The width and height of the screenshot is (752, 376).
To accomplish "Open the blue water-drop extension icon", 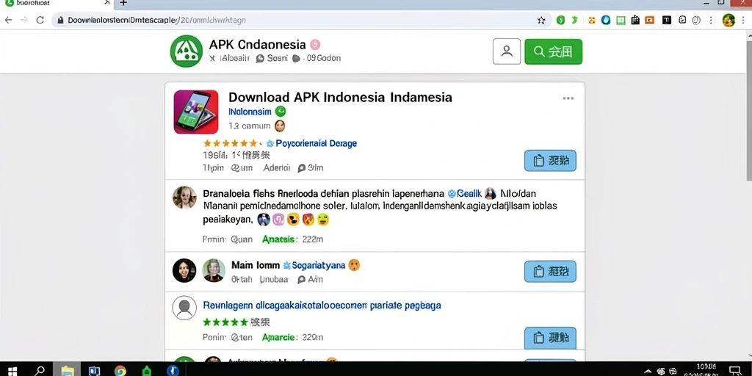I will pyautogui.click(x=606, y=20).
